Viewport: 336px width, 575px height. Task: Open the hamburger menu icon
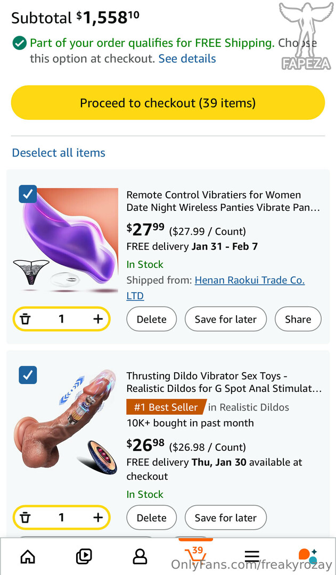tap(252, 557)
